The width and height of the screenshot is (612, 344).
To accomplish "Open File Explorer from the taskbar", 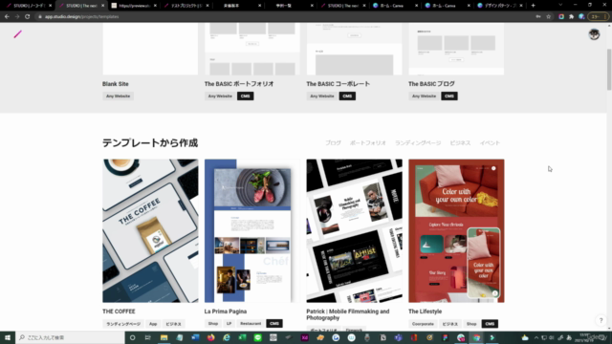I will click(164, 337).
